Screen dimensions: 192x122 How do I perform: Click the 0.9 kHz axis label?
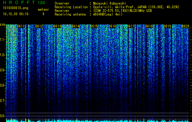click(x=3, y=70)
